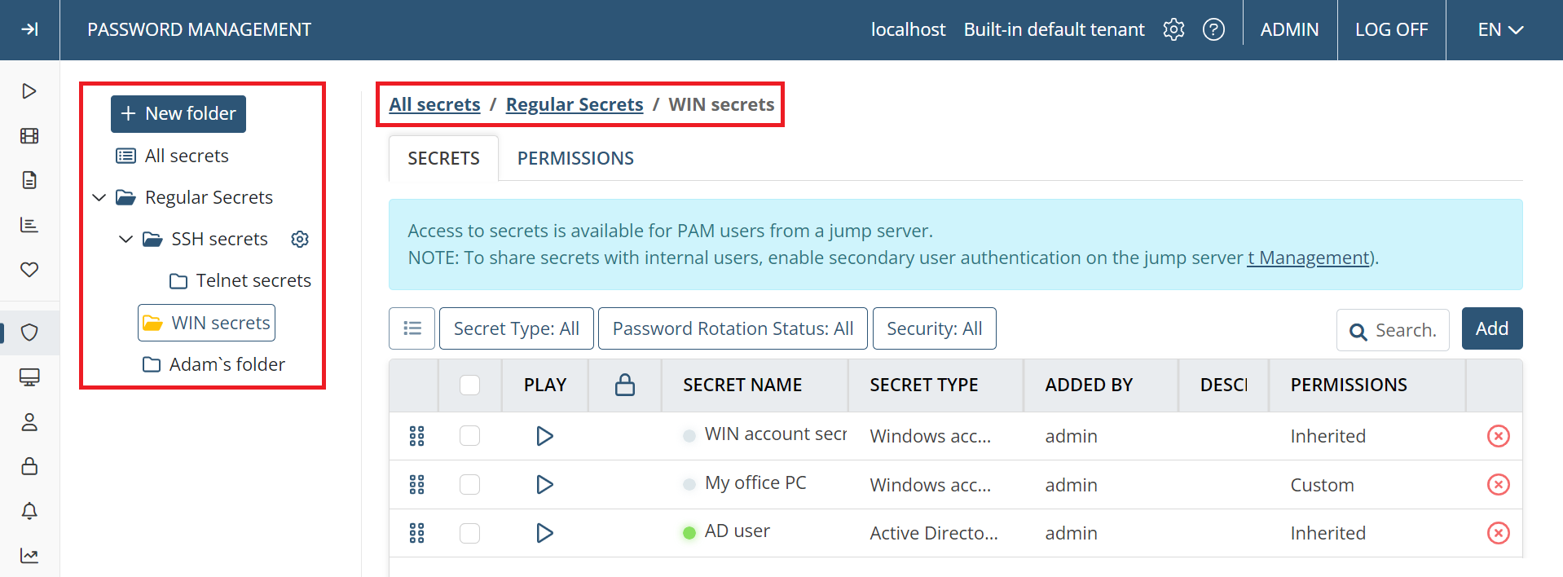Expand the sidebar with arrow icon
This screenshot has height=577, width=1563.
click(29, 29)
